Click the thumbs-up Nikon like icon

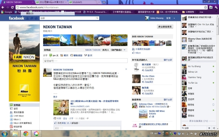[133, 53]
